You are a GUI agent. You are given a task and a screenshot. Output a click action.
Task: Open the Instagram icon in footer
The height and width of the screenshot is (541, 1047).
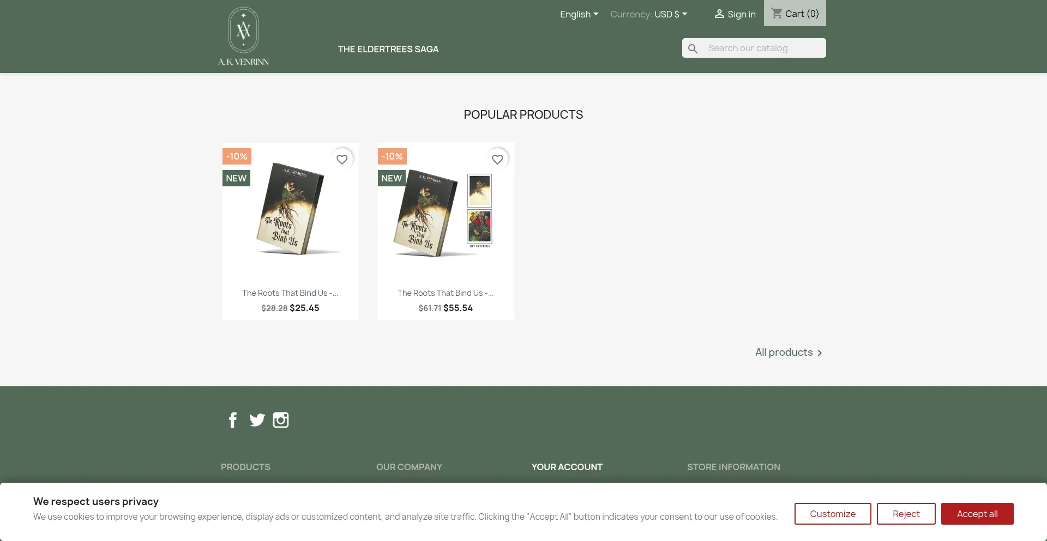click(281, 420)
